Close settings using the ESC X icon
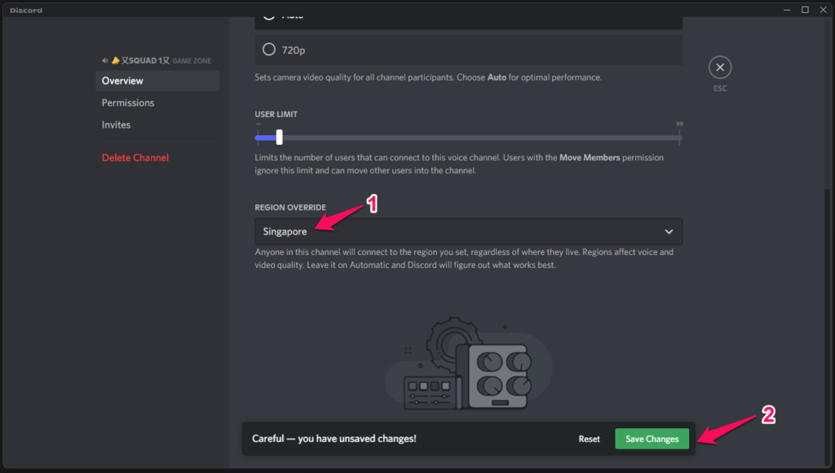Image resolution: width=835 pixels, height=473 pixels. point(720,68)
